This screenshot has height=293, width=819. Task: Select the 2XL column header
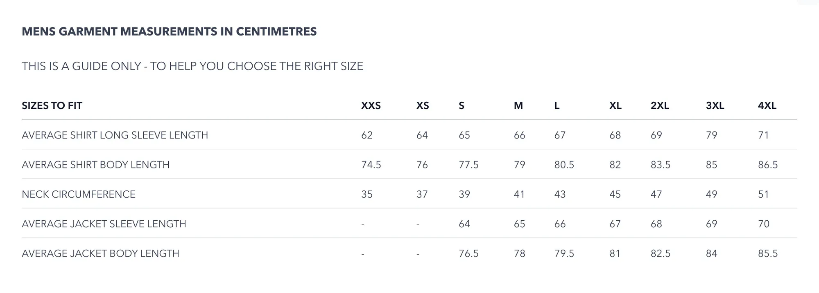tap(660, 105)
